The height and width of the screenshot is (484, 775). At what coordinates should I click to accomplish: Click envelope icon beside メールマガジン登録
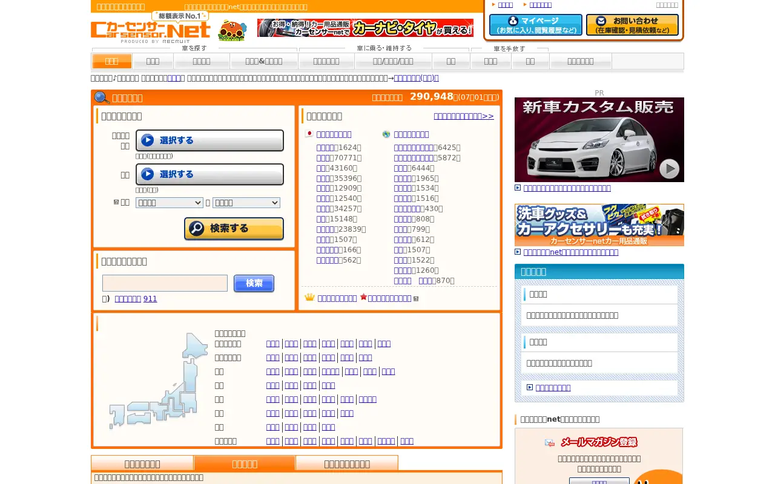550,443
